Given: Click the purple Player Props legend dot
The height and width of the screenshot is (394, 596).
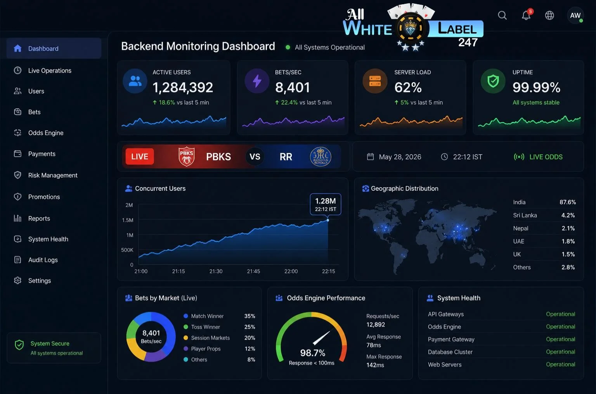Looking at the screenshot, I should (186, 349).
